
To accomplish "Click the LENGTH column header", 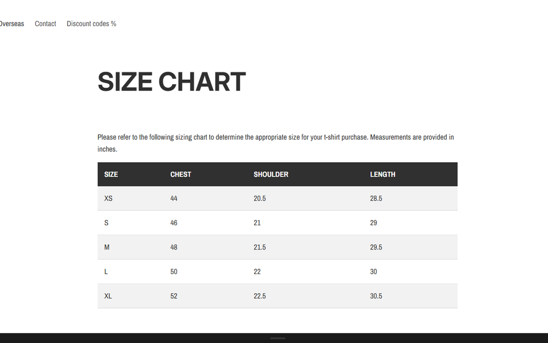I will (383, 174).
